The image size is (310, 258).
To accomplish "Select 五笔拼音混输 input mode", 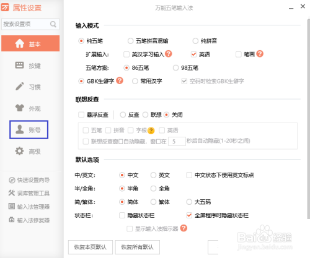I will pos(130,41).
